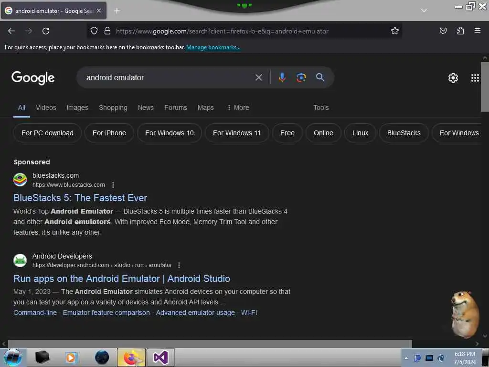Screen dimensions: 489x367
Task: Open Firefox application hamburger menu
Action: coord(478,31)
